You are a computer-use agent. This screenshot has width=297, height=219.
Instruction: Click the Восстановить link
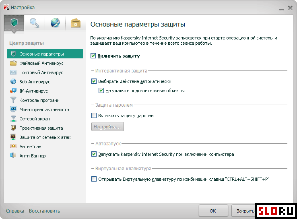[x=45, y=211]
